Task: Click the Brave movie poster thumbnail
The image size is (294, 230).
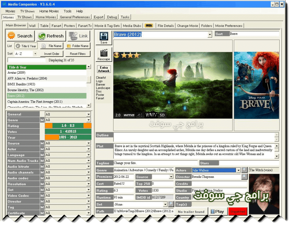Action: click(256, 85)
